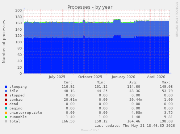180x134 pixels.
Task: Click the 'Munin 2.0.57' version text
Action: [90, 130]
